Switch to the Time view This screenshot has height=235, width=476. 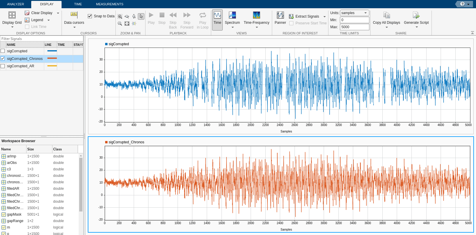click(x=217, y=20)
